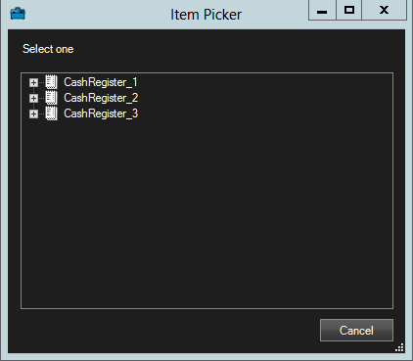
Task: Minimize the Item Picker window
Action: tap(322, 11)
